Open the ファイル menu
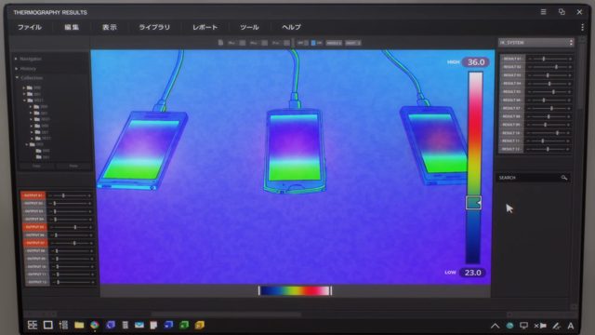This screenshot has width=595, height=335. (x=30, y=27)
